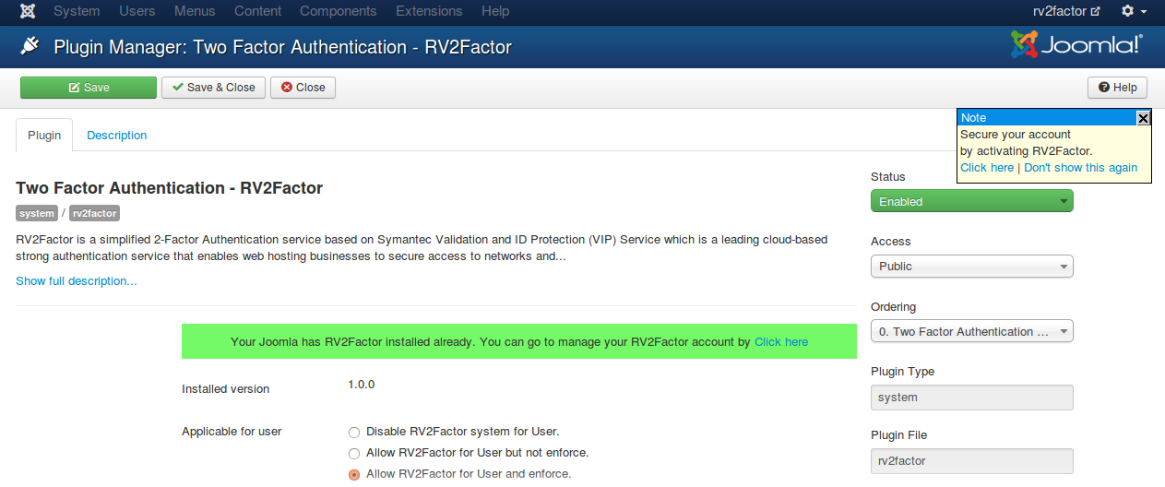Open the Help menu in top bar

coord(495,11)
